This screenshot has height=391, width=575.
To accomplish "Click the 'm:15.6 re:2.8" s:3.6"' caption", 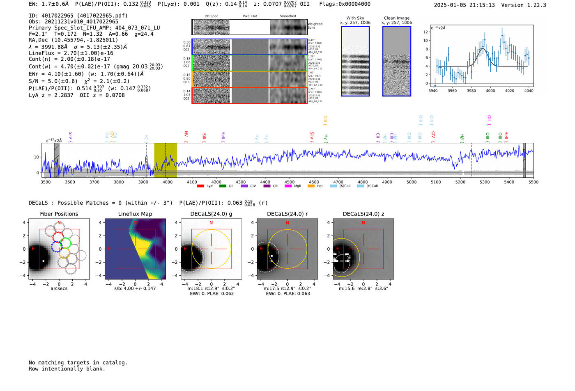I will pos(363,288).
